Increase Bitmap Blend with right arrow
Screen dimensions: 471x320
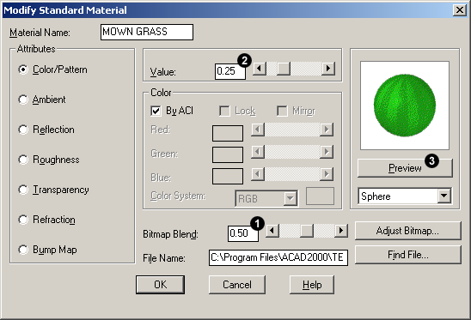pyautogui.click(x=341, y=231)
